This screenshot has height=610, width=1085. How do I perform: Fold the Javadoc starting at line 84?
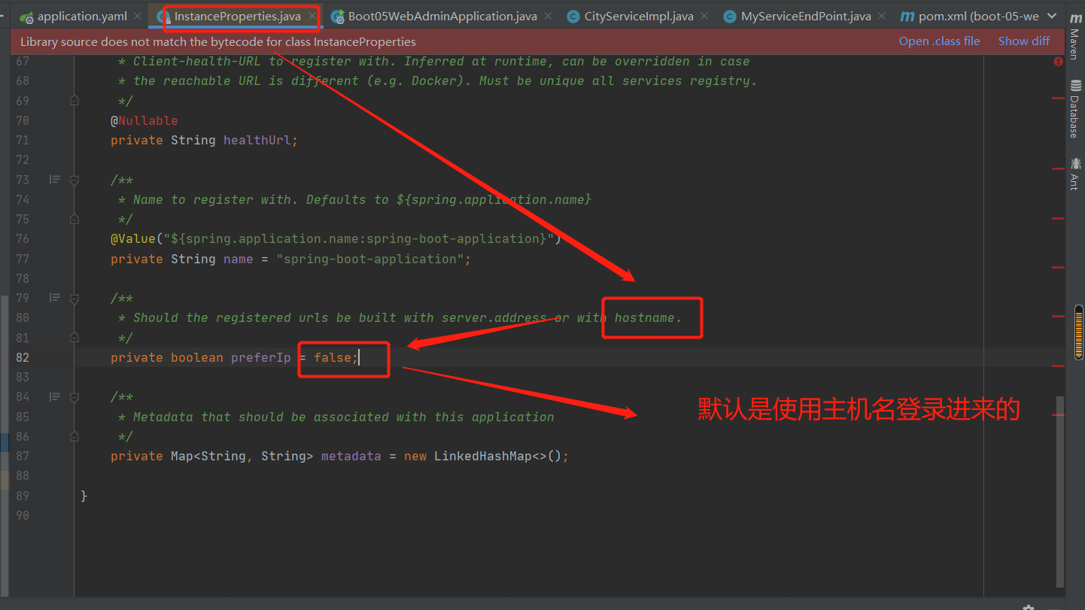click(x=74, y=396)
